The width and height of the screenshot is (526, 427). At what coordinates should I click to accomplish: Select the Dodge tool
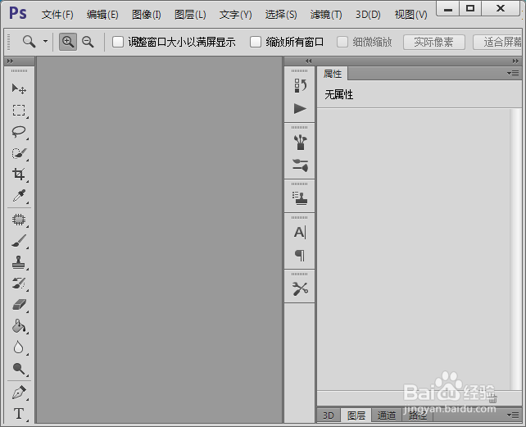pyautogui.click(x=19, y=369)
